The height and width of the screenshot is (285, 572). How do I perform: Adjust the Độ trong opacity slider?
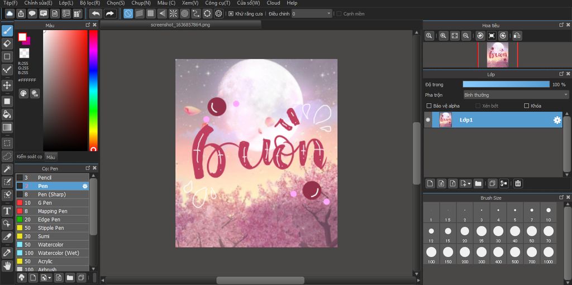(506, 84)
